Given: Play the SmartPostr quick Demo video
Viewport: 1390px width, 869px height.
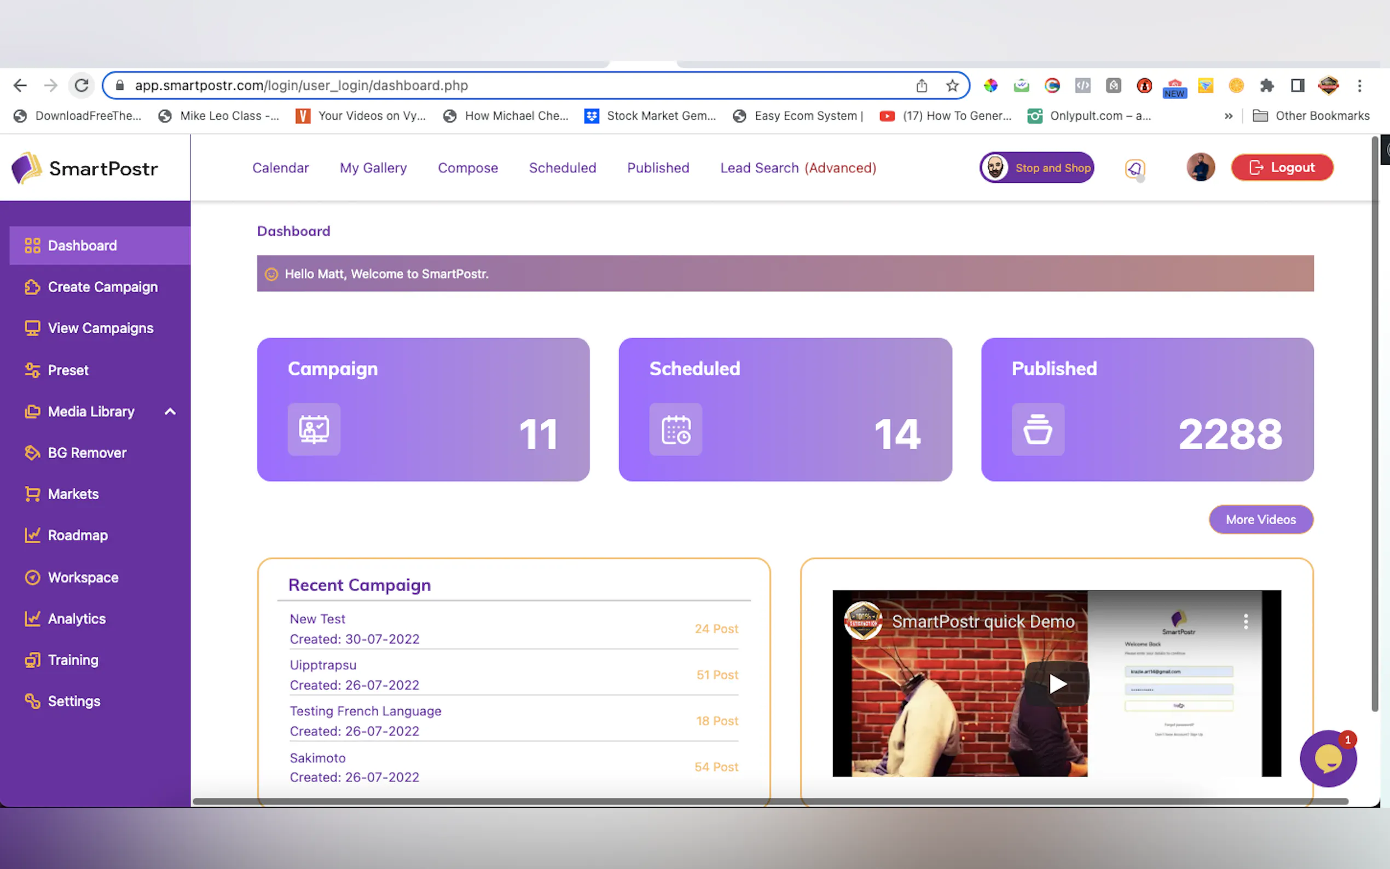Looking at the screenshot, I should point(1057,683).
